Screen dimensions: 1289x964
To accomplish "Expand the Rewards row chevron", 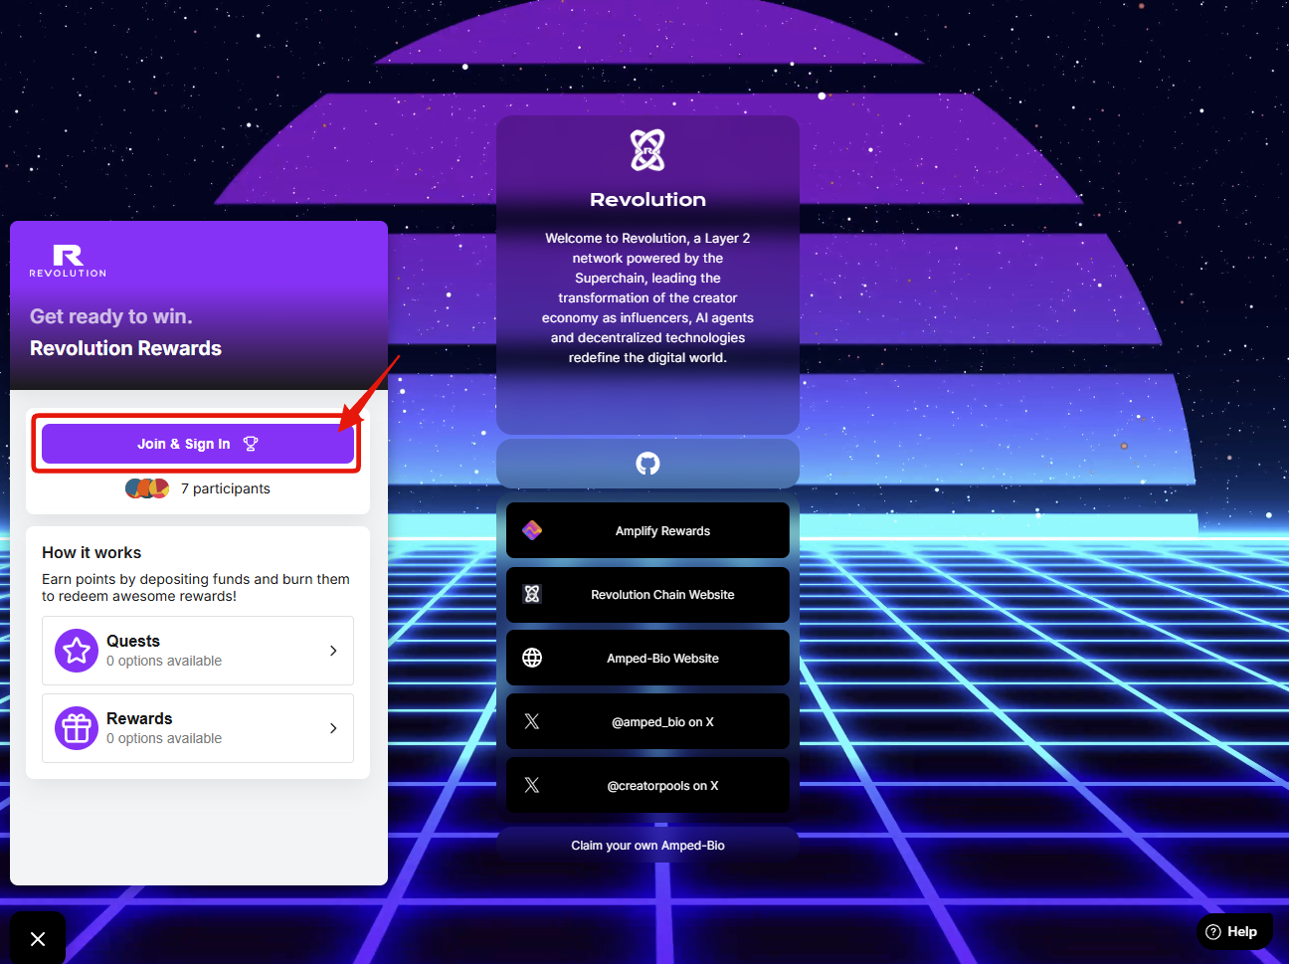I will click(x=333, y=728).
